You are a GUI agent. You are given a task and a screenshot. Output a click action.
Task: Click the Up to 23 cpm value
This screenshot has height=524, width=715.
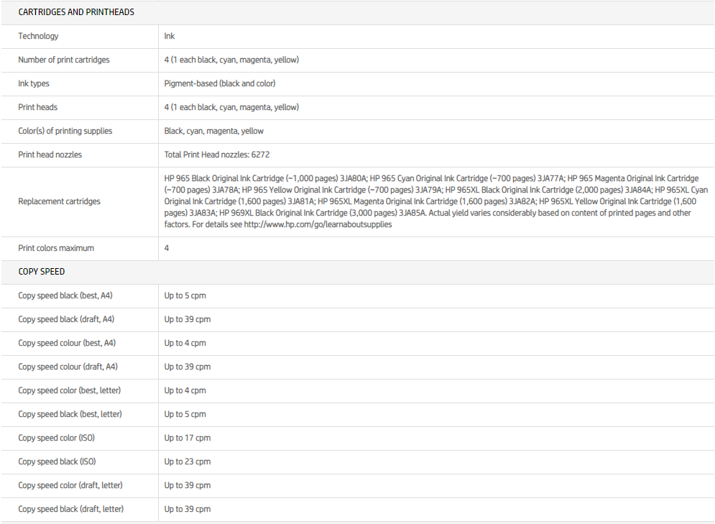188,461
